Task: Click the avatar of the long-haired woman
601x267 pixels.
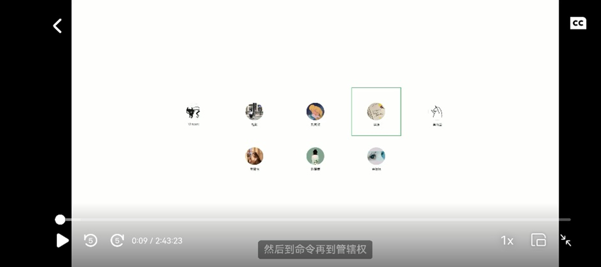Action: click(x=254, y=156)
